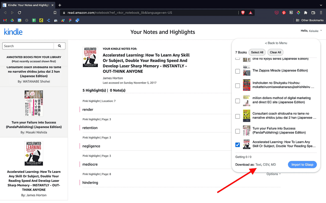The width and height of the screenshot is (326, 203).
Task: Close the Kindle Notes and Highlights tab
Action: pos(53,5)
